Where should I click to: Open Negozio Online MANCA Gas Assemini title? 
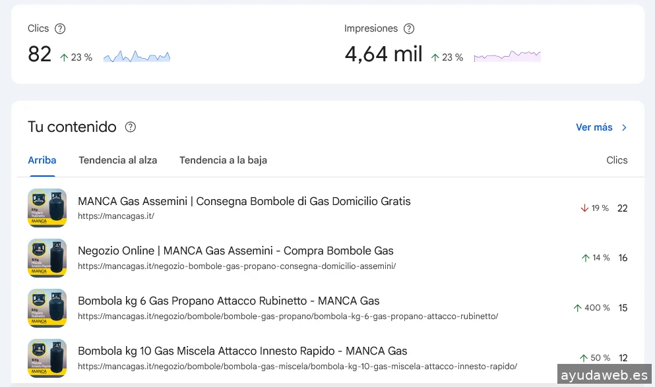coord(235,251)
